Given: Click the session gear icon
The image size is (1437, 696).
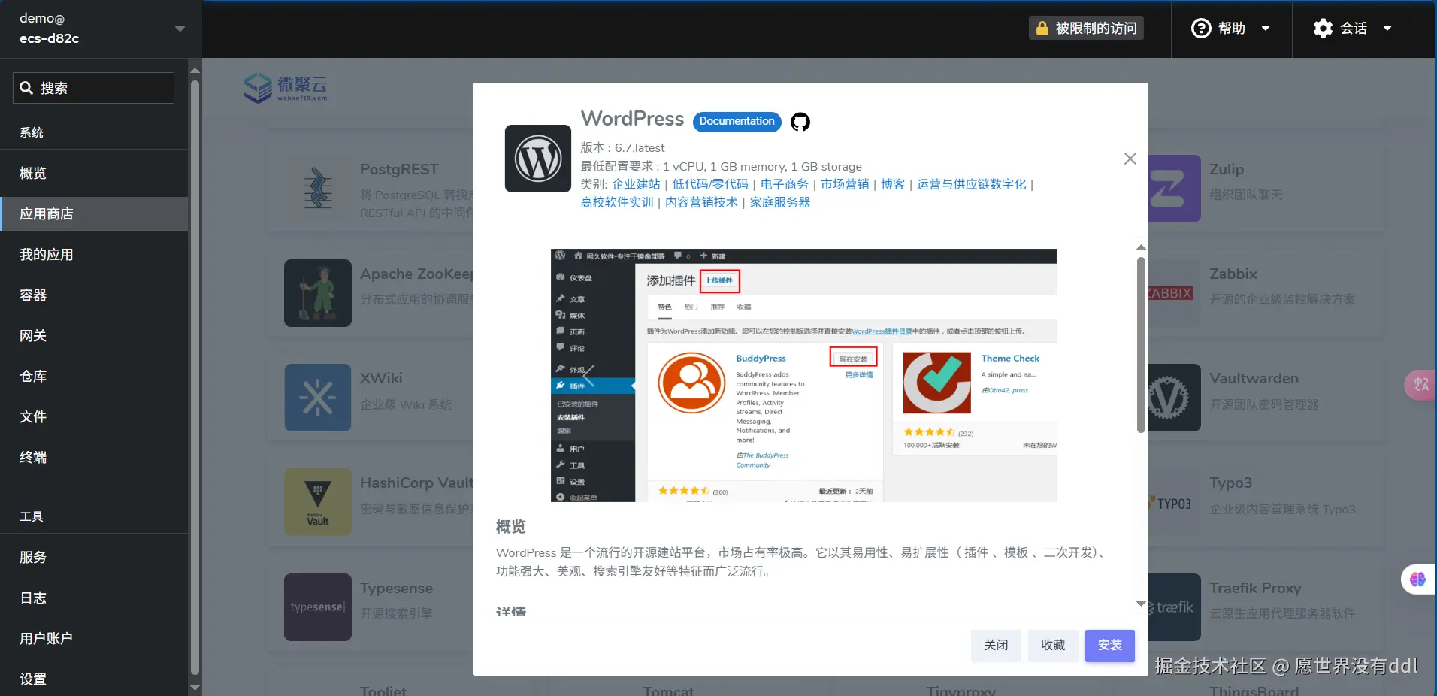Looking at the screenshot, I should tap(1323, 29).
